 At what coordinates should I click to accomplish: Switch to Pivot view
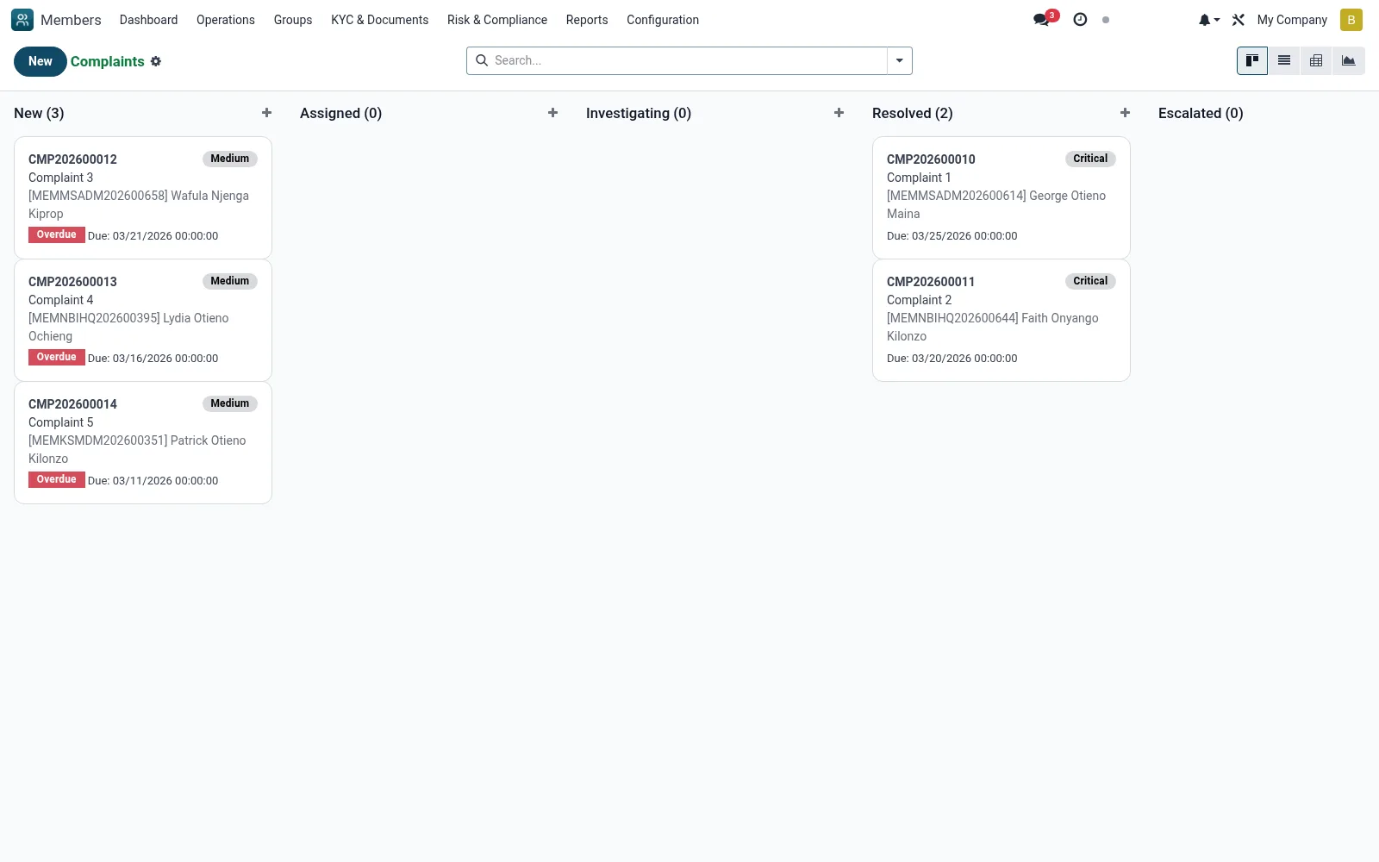[x=1316, y=60]
